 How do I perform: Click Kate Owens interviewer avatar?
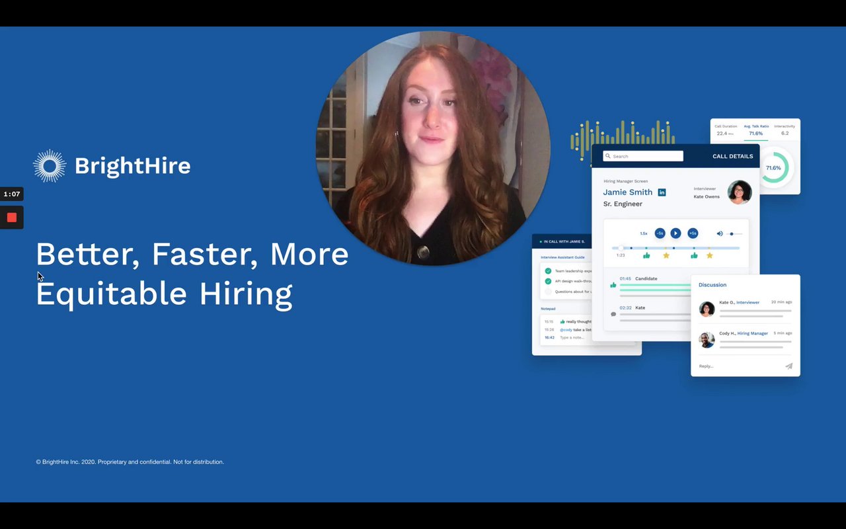click(740, 192)
